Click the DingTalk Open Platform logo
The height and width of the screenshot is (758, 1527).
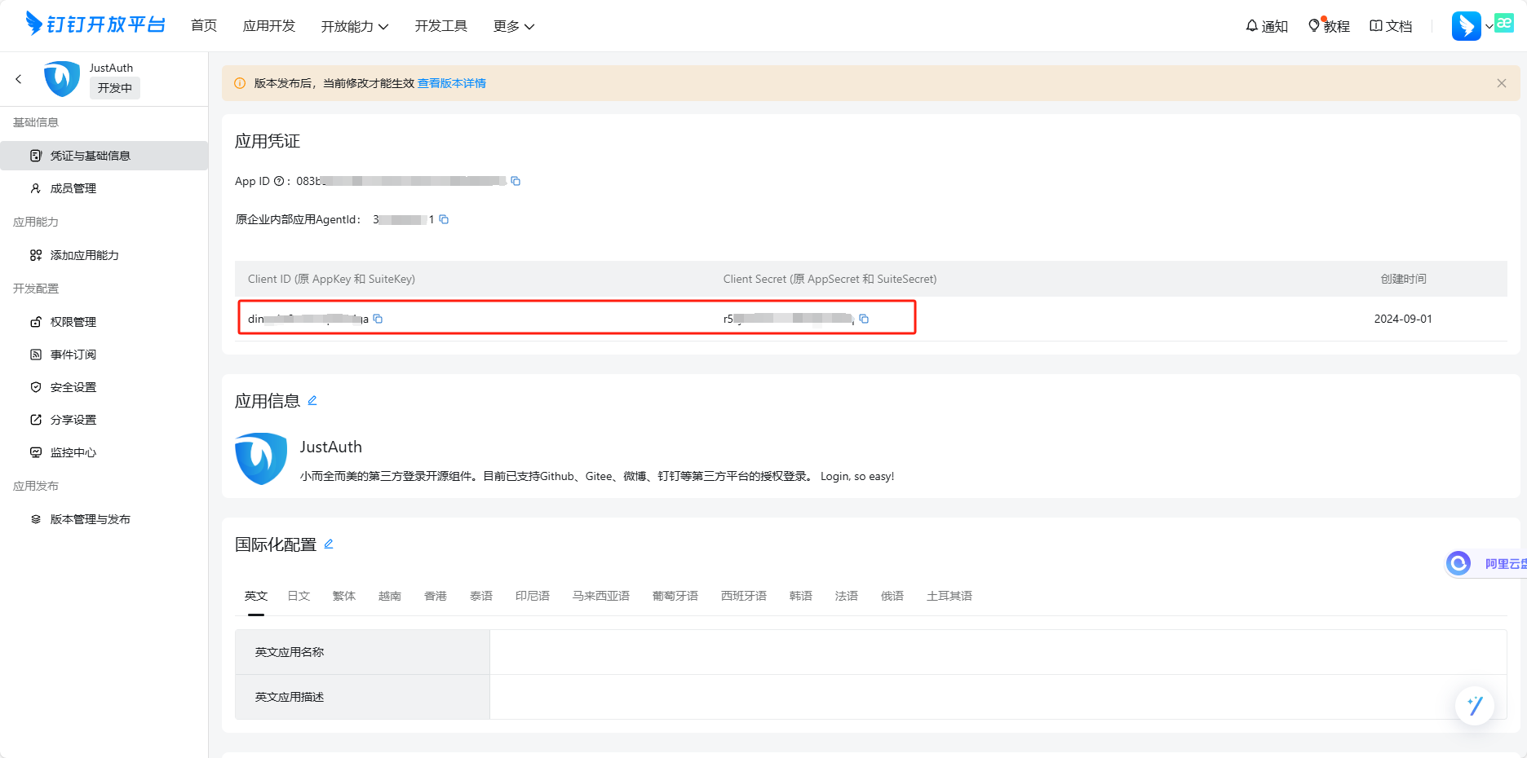95,24
